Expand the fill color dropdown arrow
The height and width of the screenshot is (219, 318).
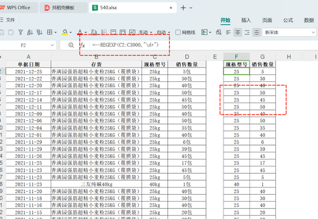coord(71,32)
